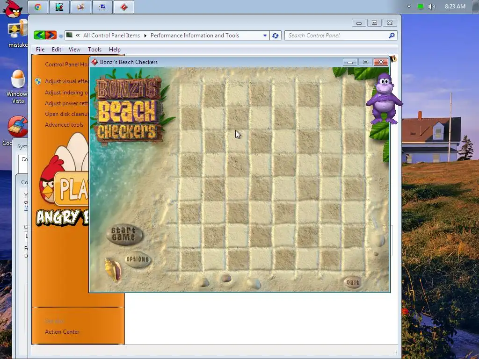Click the purple Bonzi gorilla character

coord(384,98)
